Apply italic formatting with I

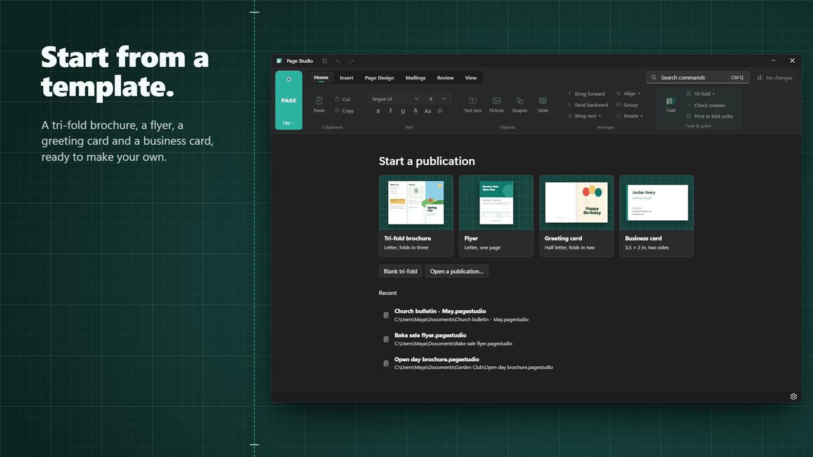(391, 111)
